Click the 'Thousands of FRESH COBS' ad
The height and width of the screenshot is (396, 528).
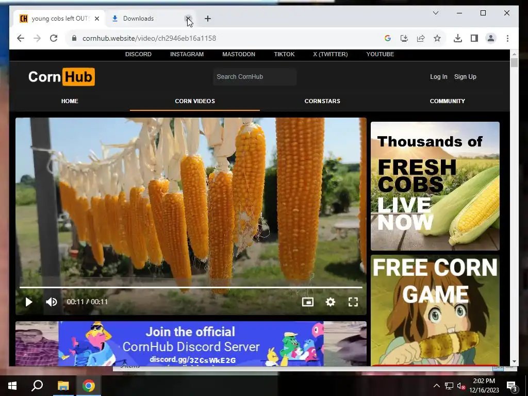[x=435, y=186]
